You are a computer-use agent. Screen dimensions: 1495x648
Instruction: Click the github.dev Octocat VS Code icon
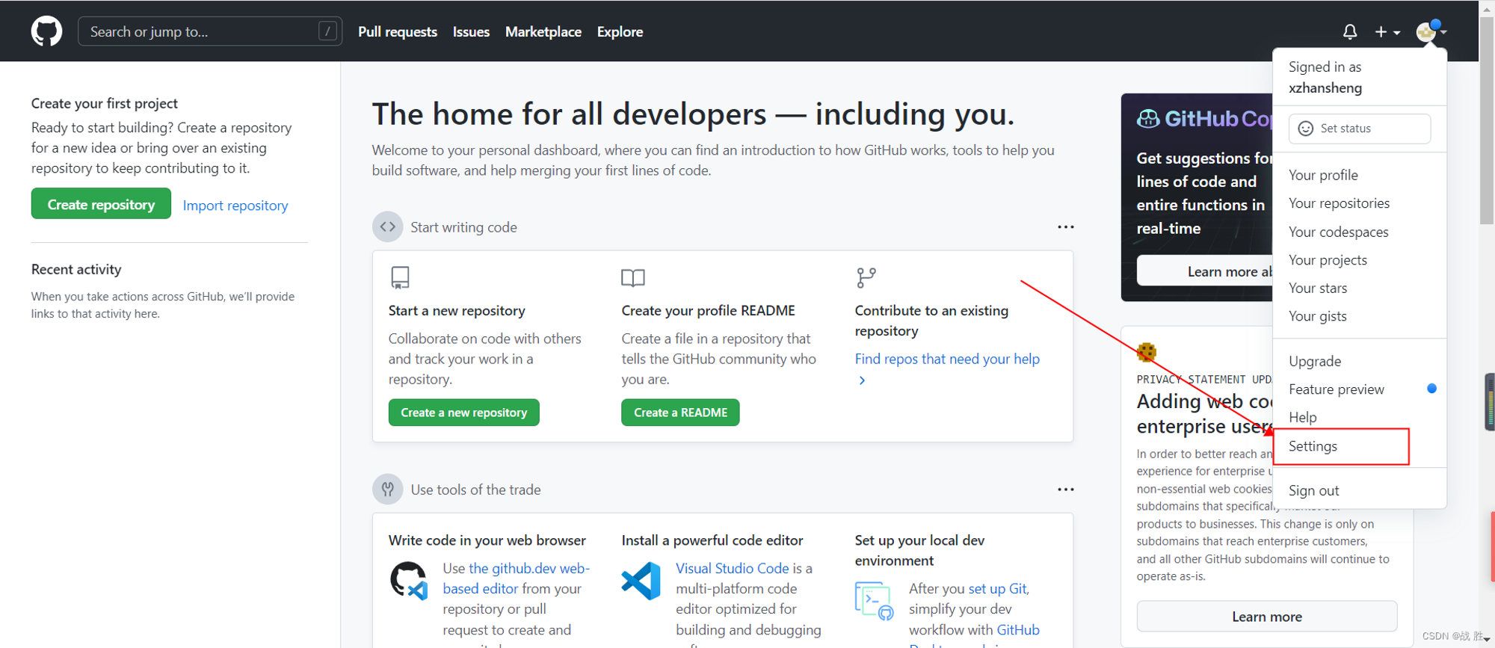pyautogui.click(x=409, y=581)
